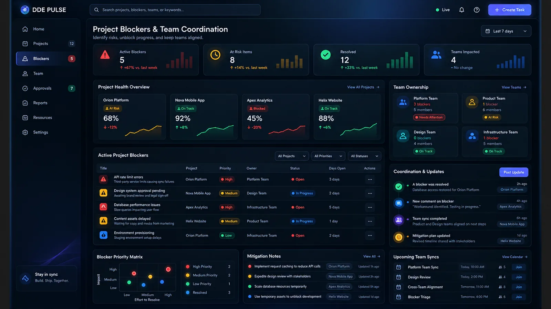The height and width of the screenshot is (309, 551).
Task: Click the Helix Website tag in Mitigation Notes
Action: (x=339, y=297)
